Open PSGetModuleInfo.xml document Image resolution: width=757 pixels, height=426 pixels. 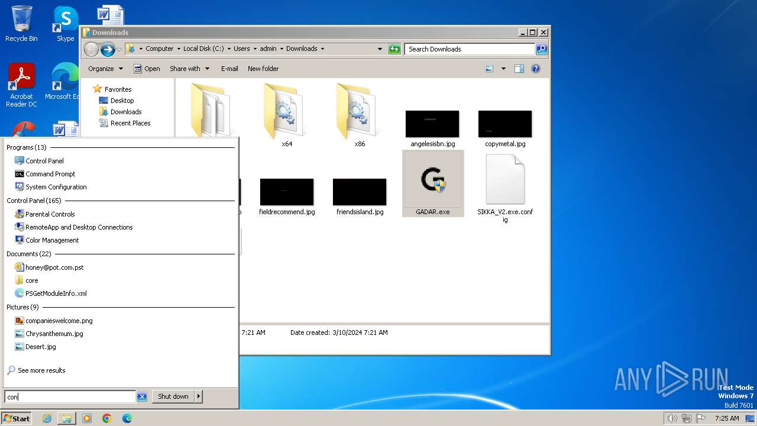pyautogui.click(x=50, y=293)
